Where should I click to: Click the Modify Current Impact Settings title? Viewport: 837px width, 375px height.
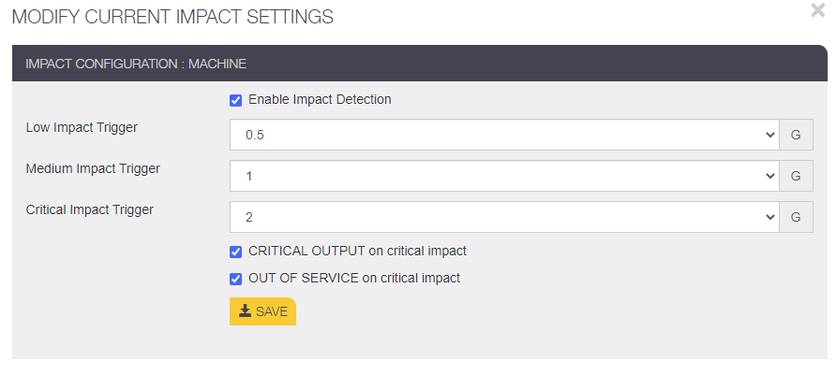coord(172,17)
